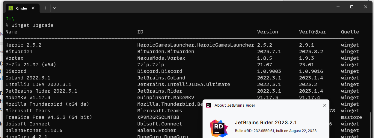Click 7-Zip's available version 23.01
The height and width of the screenshot is (138, 374).
tap(307, 65)
